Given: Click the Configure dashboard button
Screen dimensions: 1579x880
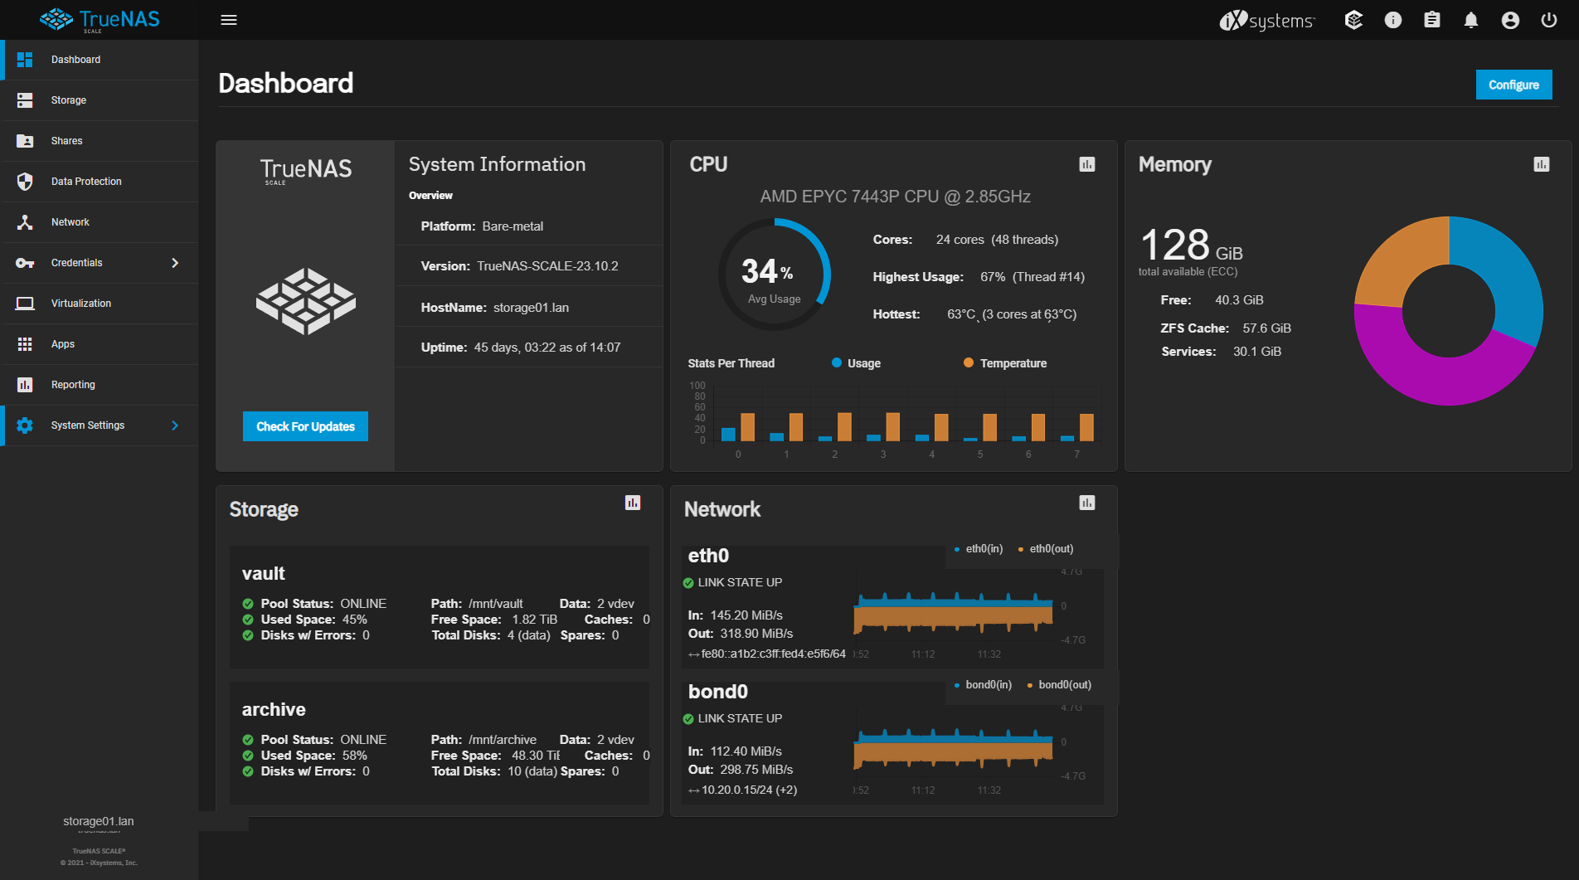Looking at the screenshot, I should click(x=1513, y=85).
